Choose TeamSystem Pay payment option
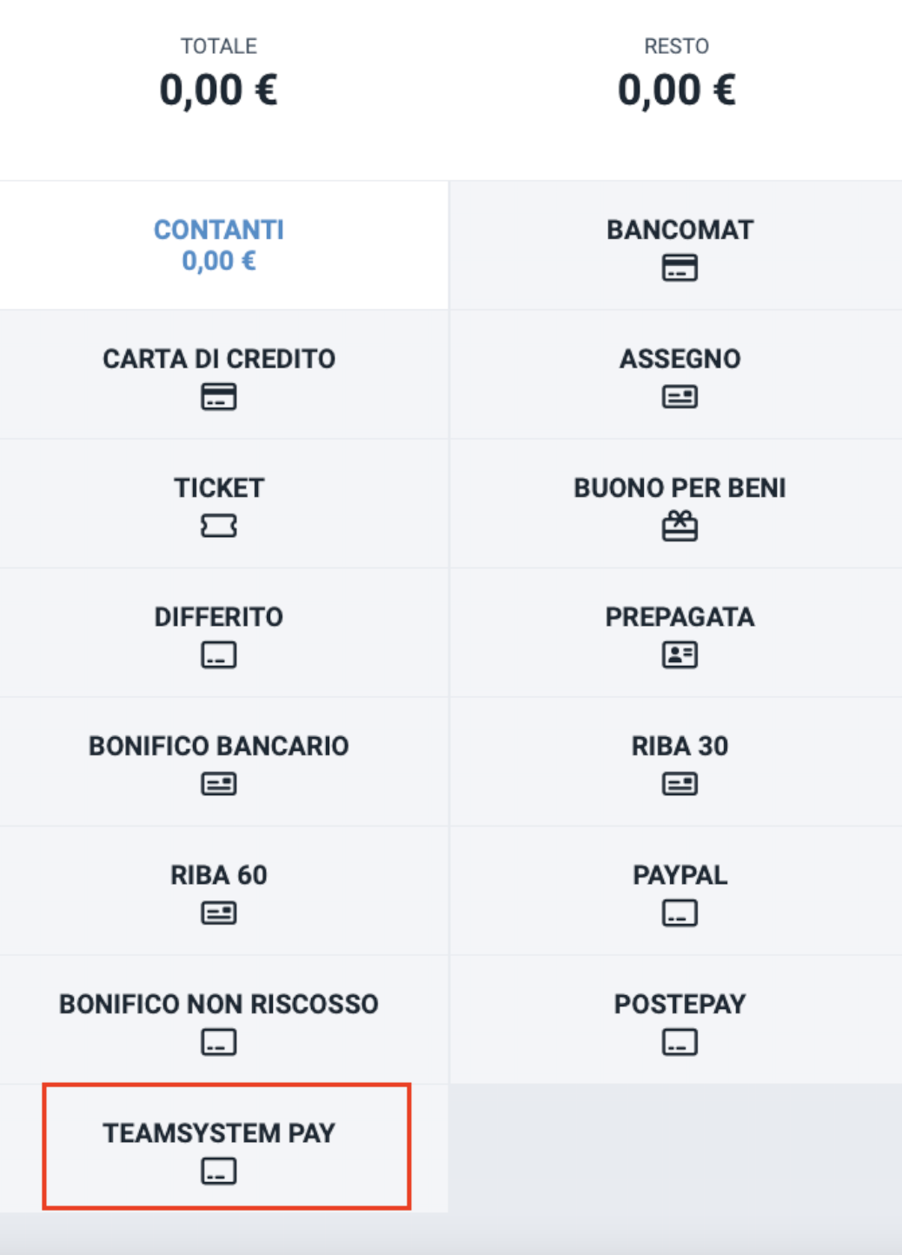The width and height of the screenshot is (902, 1255). coord(219,1133)
